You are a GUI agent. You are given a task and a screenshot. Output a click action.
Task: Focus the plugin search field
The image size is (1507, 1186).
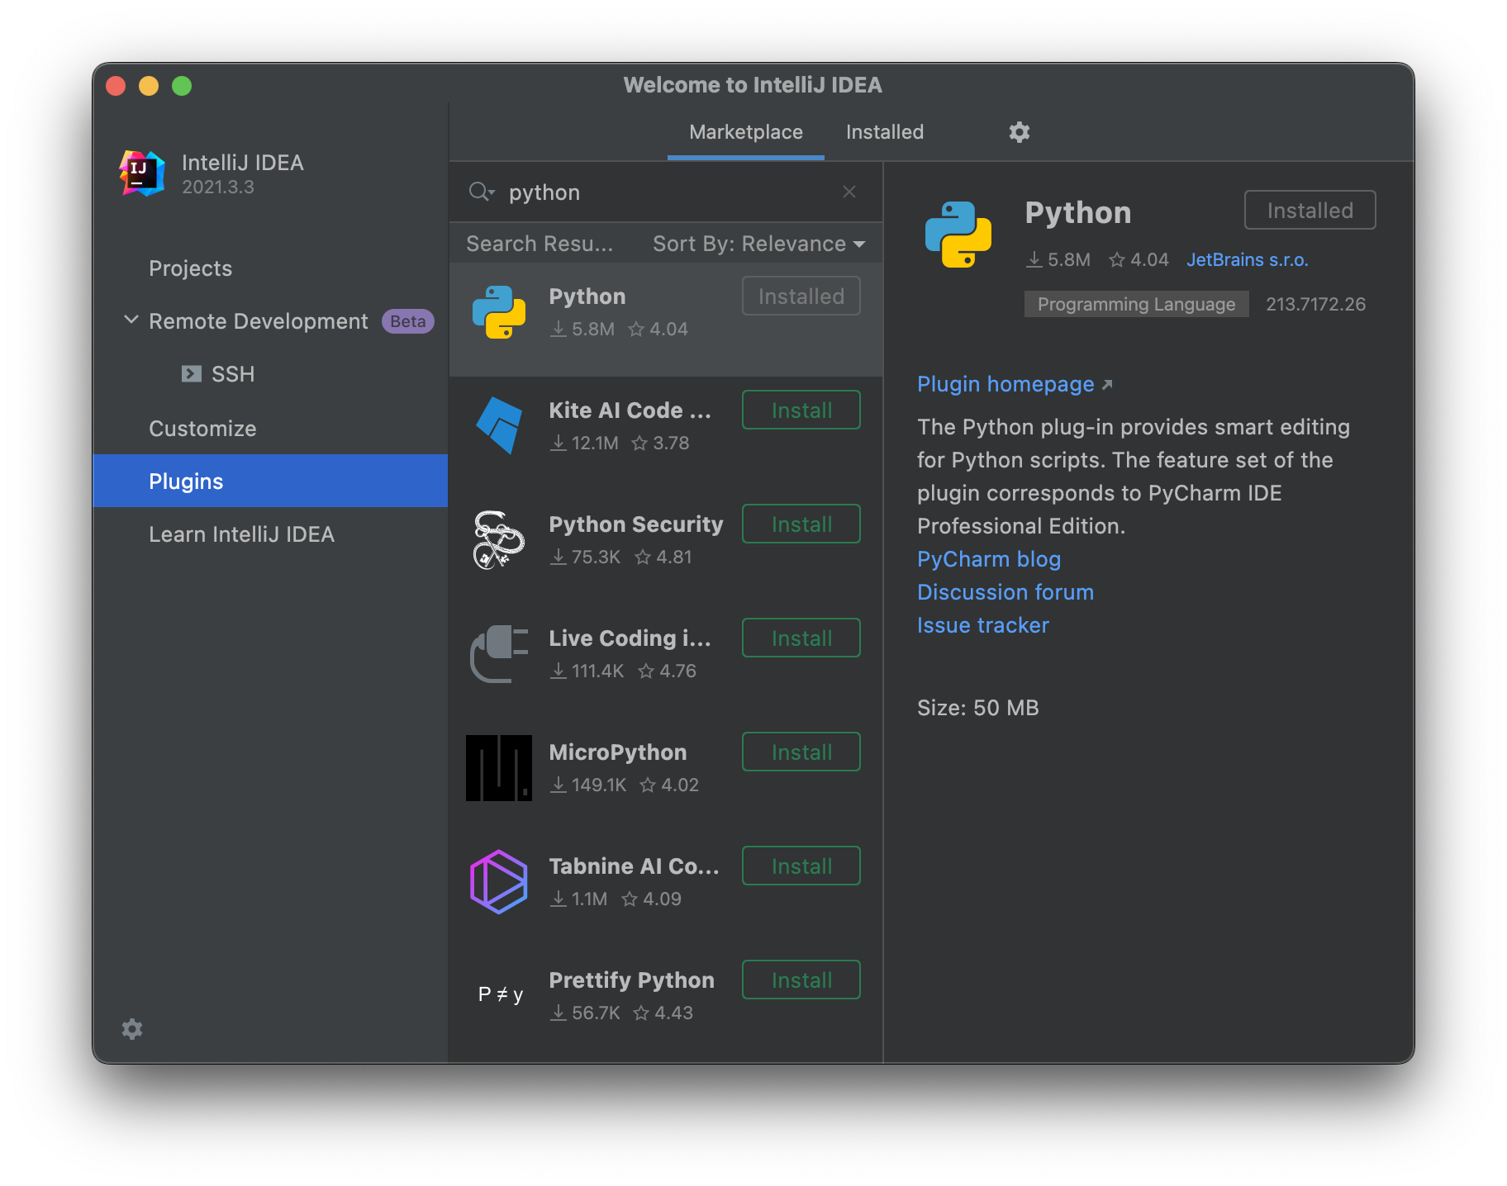pyautogui.click(x=668, y=192)
